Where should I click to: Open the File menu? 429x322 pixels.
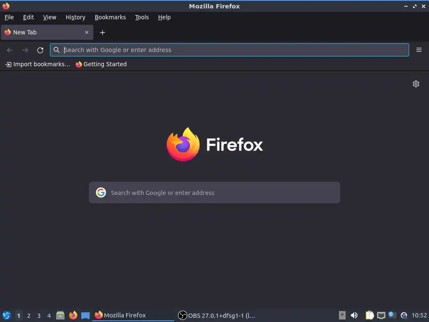click(x=9, y=17)
